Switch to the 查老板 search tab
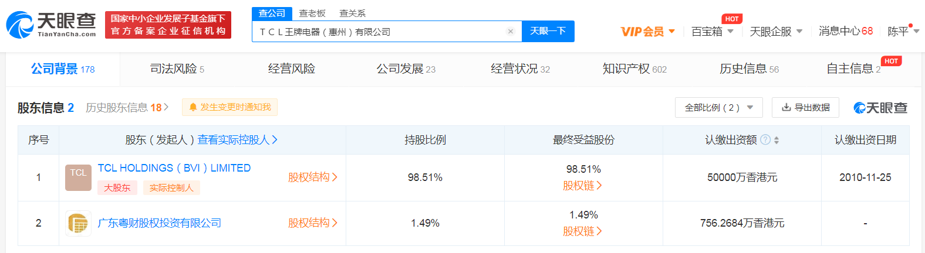Screen dimensions: 925x253 point(312,13)
